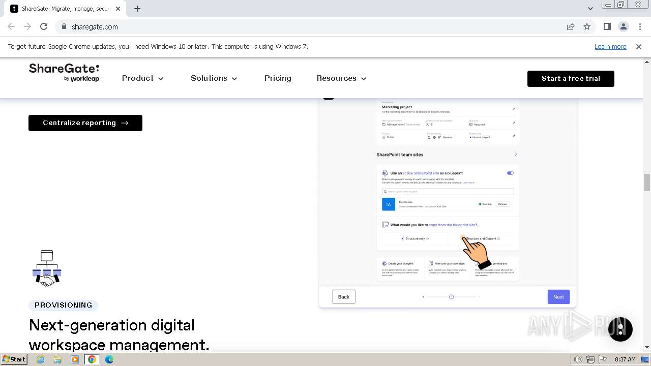Toggle the blueprint site switch
The image size is (651, 366).
(x=510, y=173)
